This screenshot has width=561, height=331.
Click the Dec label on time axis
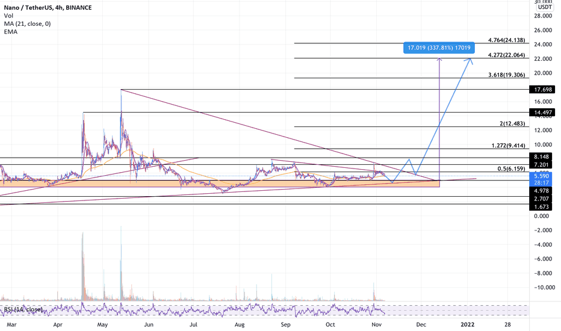point(421,324)
